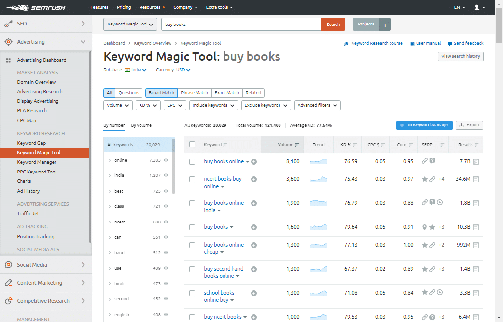
Task: Click the To Keyword Manager button
Action: pos(424,125)
